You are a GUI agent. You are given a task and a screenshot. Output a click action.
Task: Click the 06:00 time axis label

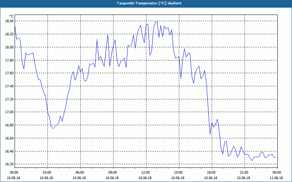point(79,173)
